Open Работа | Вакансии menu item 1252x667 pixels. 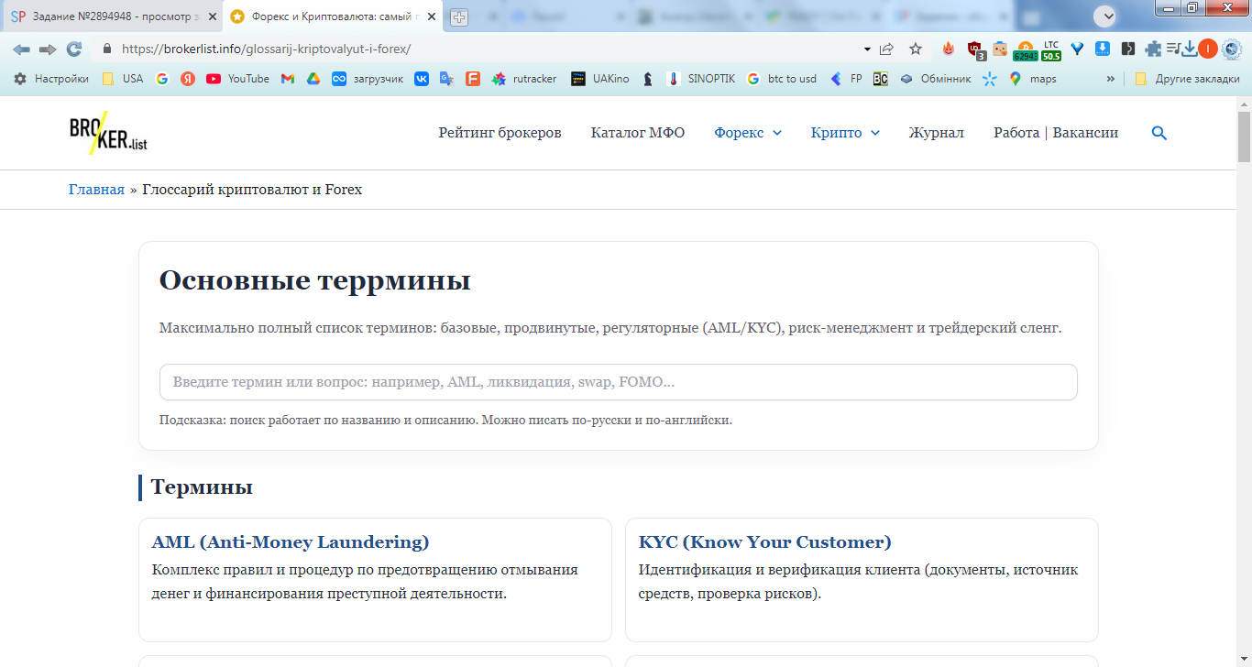click(x=1056, y=133)
